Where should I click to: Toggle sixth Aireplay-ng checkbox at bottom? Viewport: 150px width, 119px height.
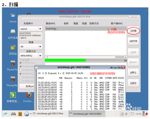pyautogui.click(x=21, y=81)
